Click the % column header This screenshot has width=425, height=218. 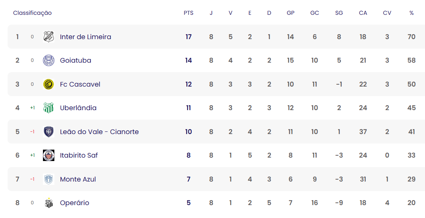(x=411, y=13)
